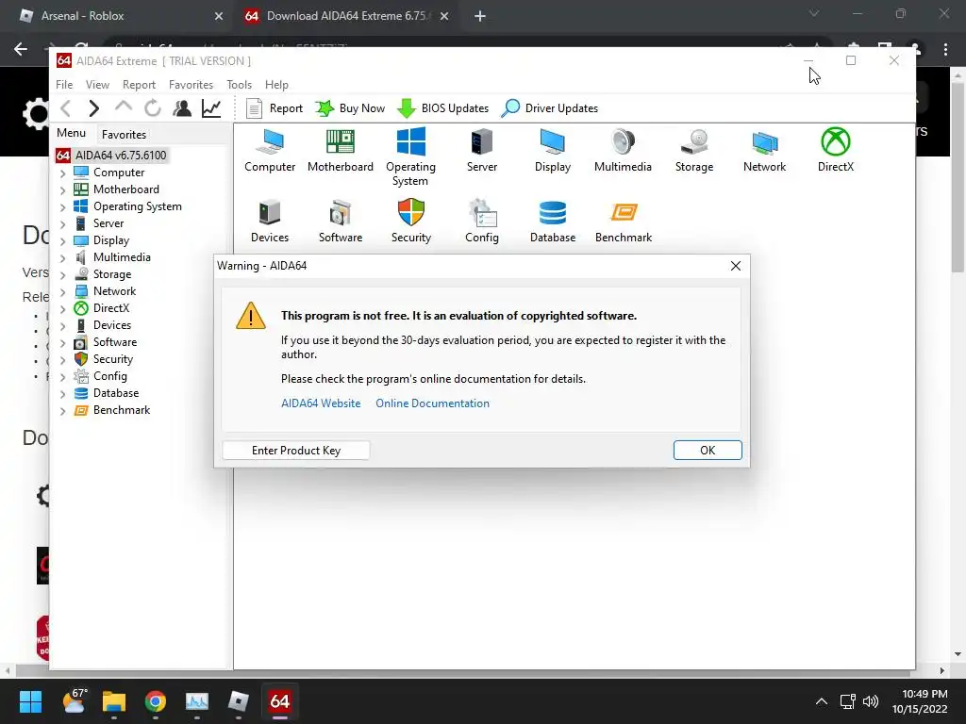Open the DirectX Xbox icon in main panel
The width and height of the screenshot is (966, 724).
pyautogui.click(x=836, y=150)
